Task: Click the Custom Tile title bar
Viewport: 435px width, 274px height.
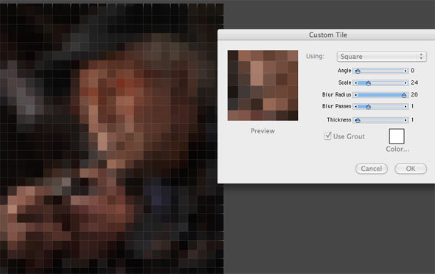Action: tap(326, 35)
